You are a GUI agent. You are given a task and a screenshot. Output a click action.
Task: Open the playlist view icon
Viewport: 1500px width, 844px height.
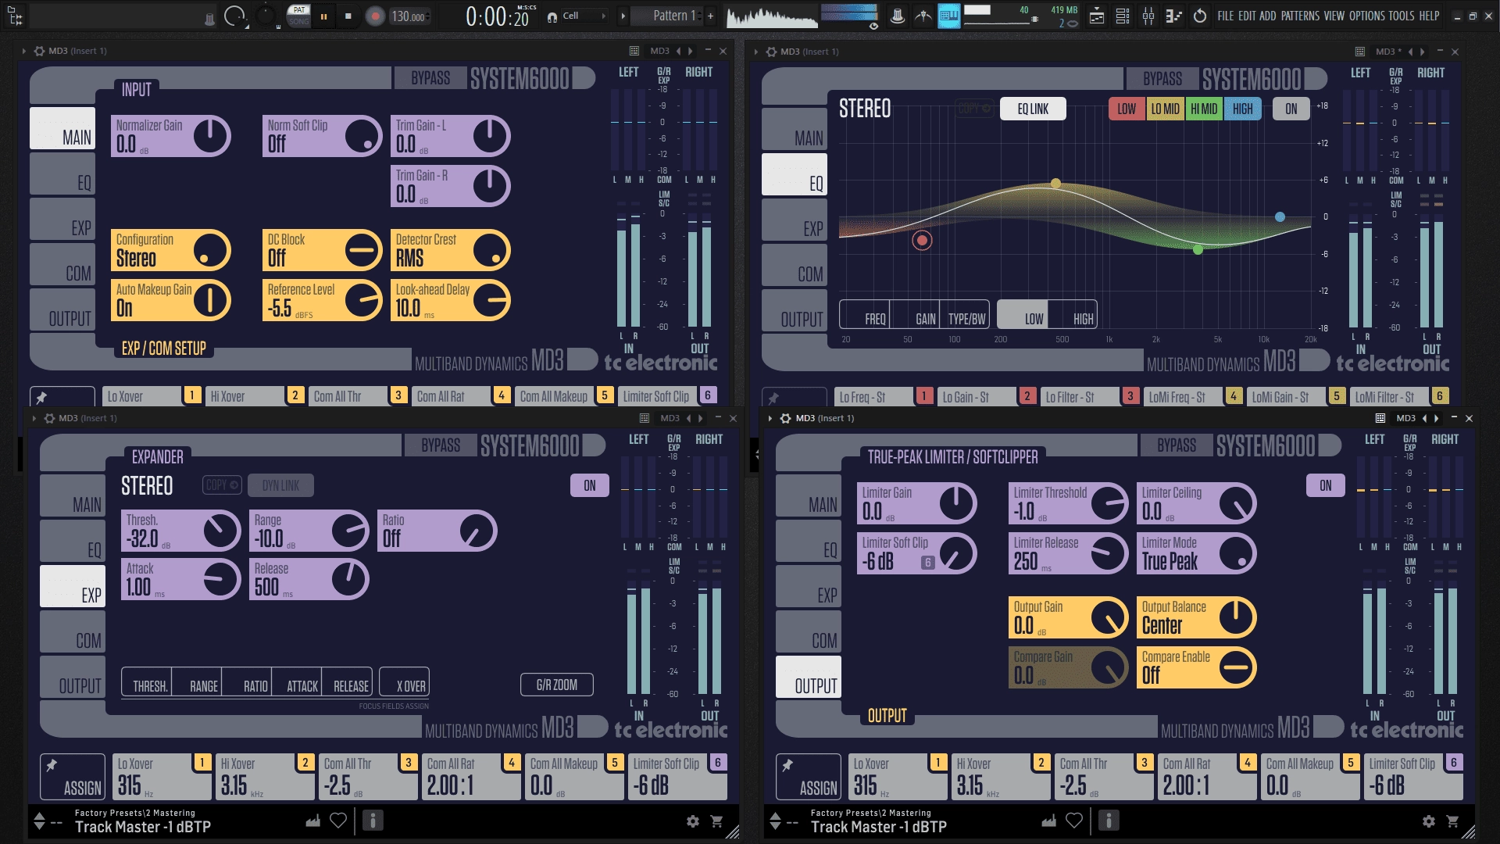click(1097, 16)
